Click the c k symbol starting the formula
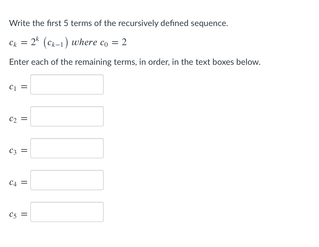The height and width of the screenshot is (247, 319). (14, 43)
